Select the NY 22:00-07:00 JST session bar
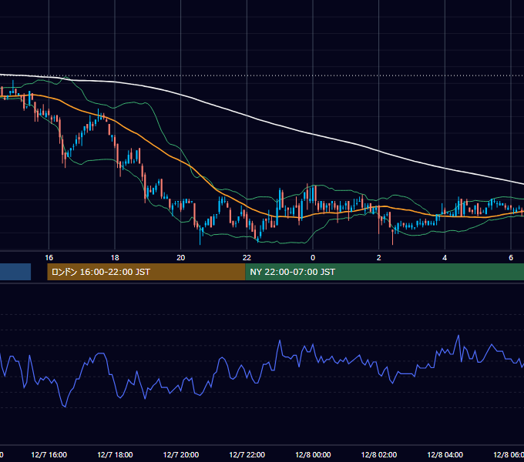This screenshot has width=524, height=462. [385, 272]
